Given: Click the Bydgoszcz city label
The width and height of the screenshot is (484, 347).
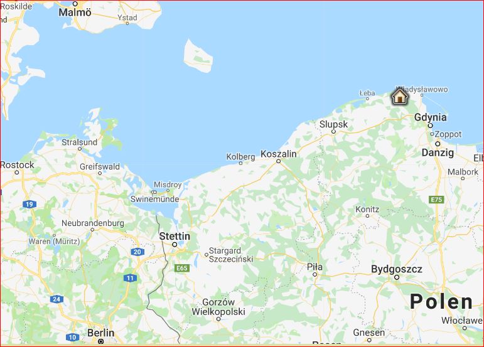Looking at the screenshot, I should [x=397, y=269].
